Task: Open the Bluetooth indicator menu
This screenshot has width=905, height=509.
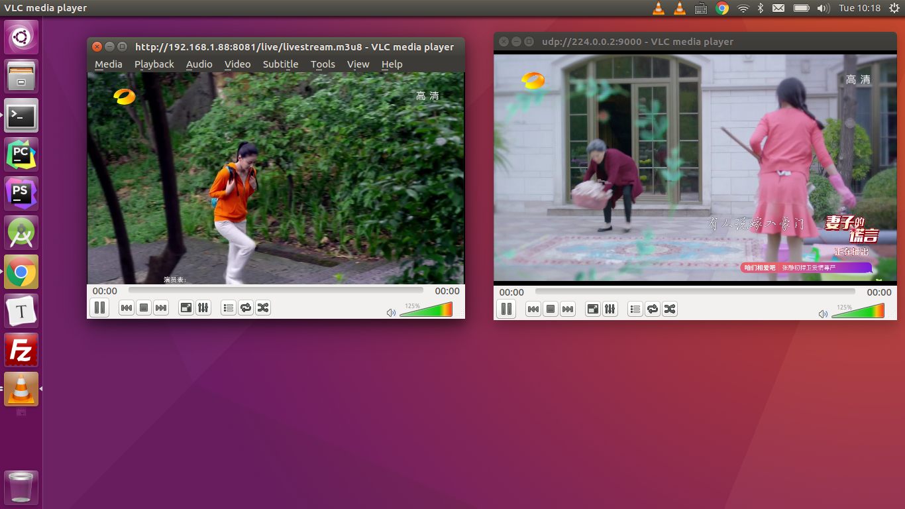Action: click(761, 8)
